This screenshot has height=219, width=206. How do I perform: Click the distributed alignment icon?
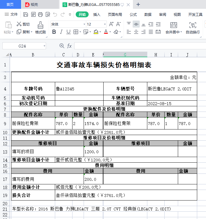[158, 32]
